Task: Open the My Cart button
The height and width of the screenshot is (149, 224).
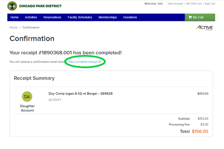Action: 200,17
